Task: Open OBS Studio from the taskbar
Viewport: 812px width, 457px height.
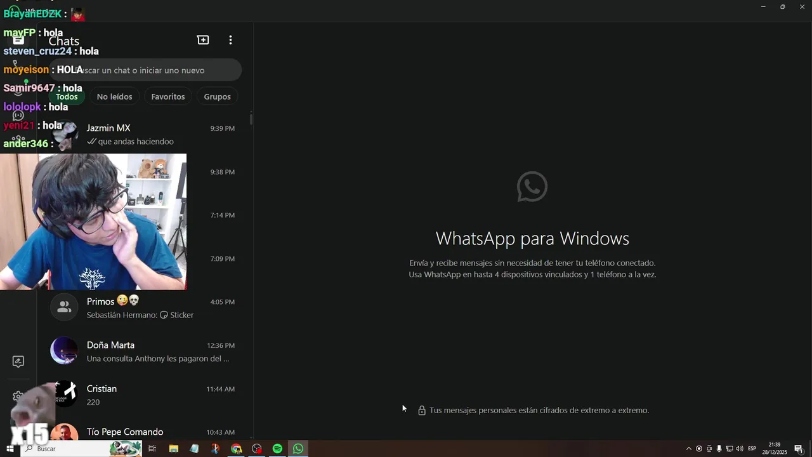Action: (257, 449)
